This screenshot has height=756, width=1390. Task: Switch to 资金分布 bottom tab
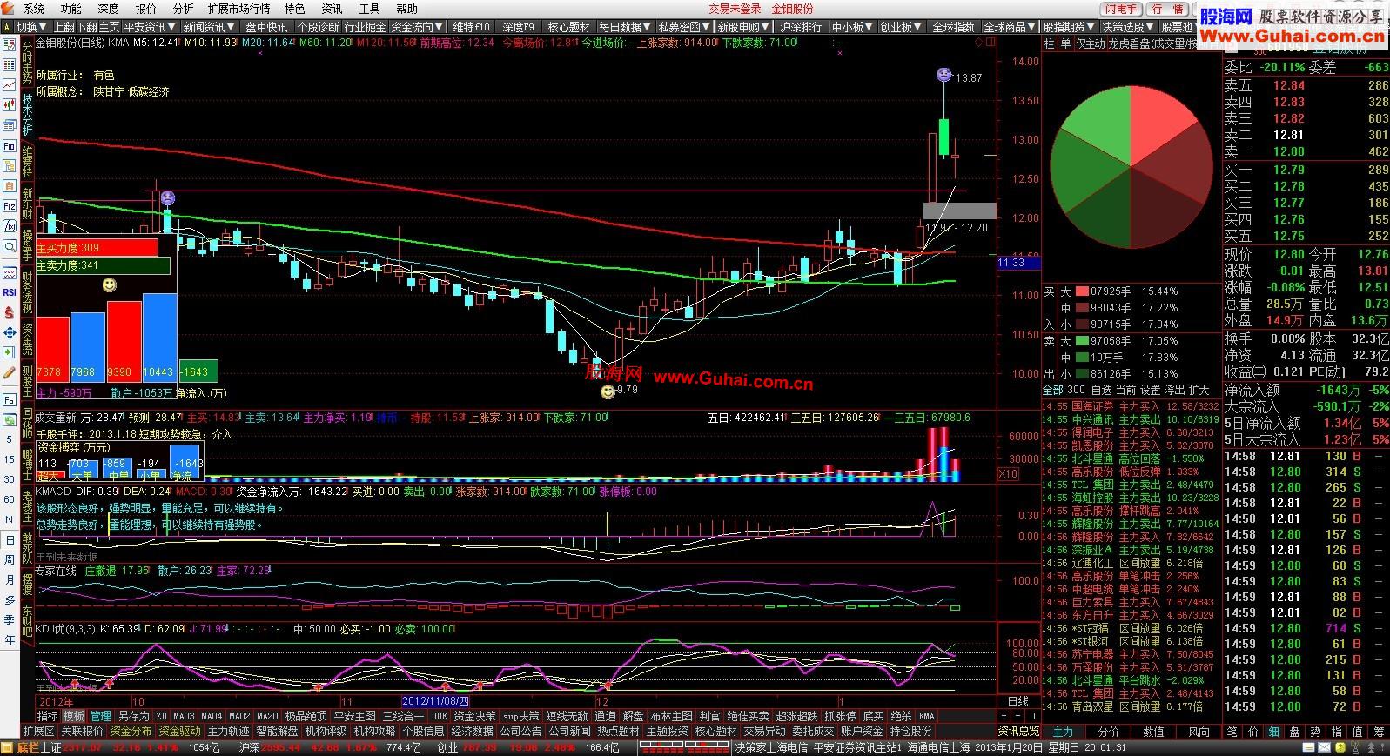point(131,732)
